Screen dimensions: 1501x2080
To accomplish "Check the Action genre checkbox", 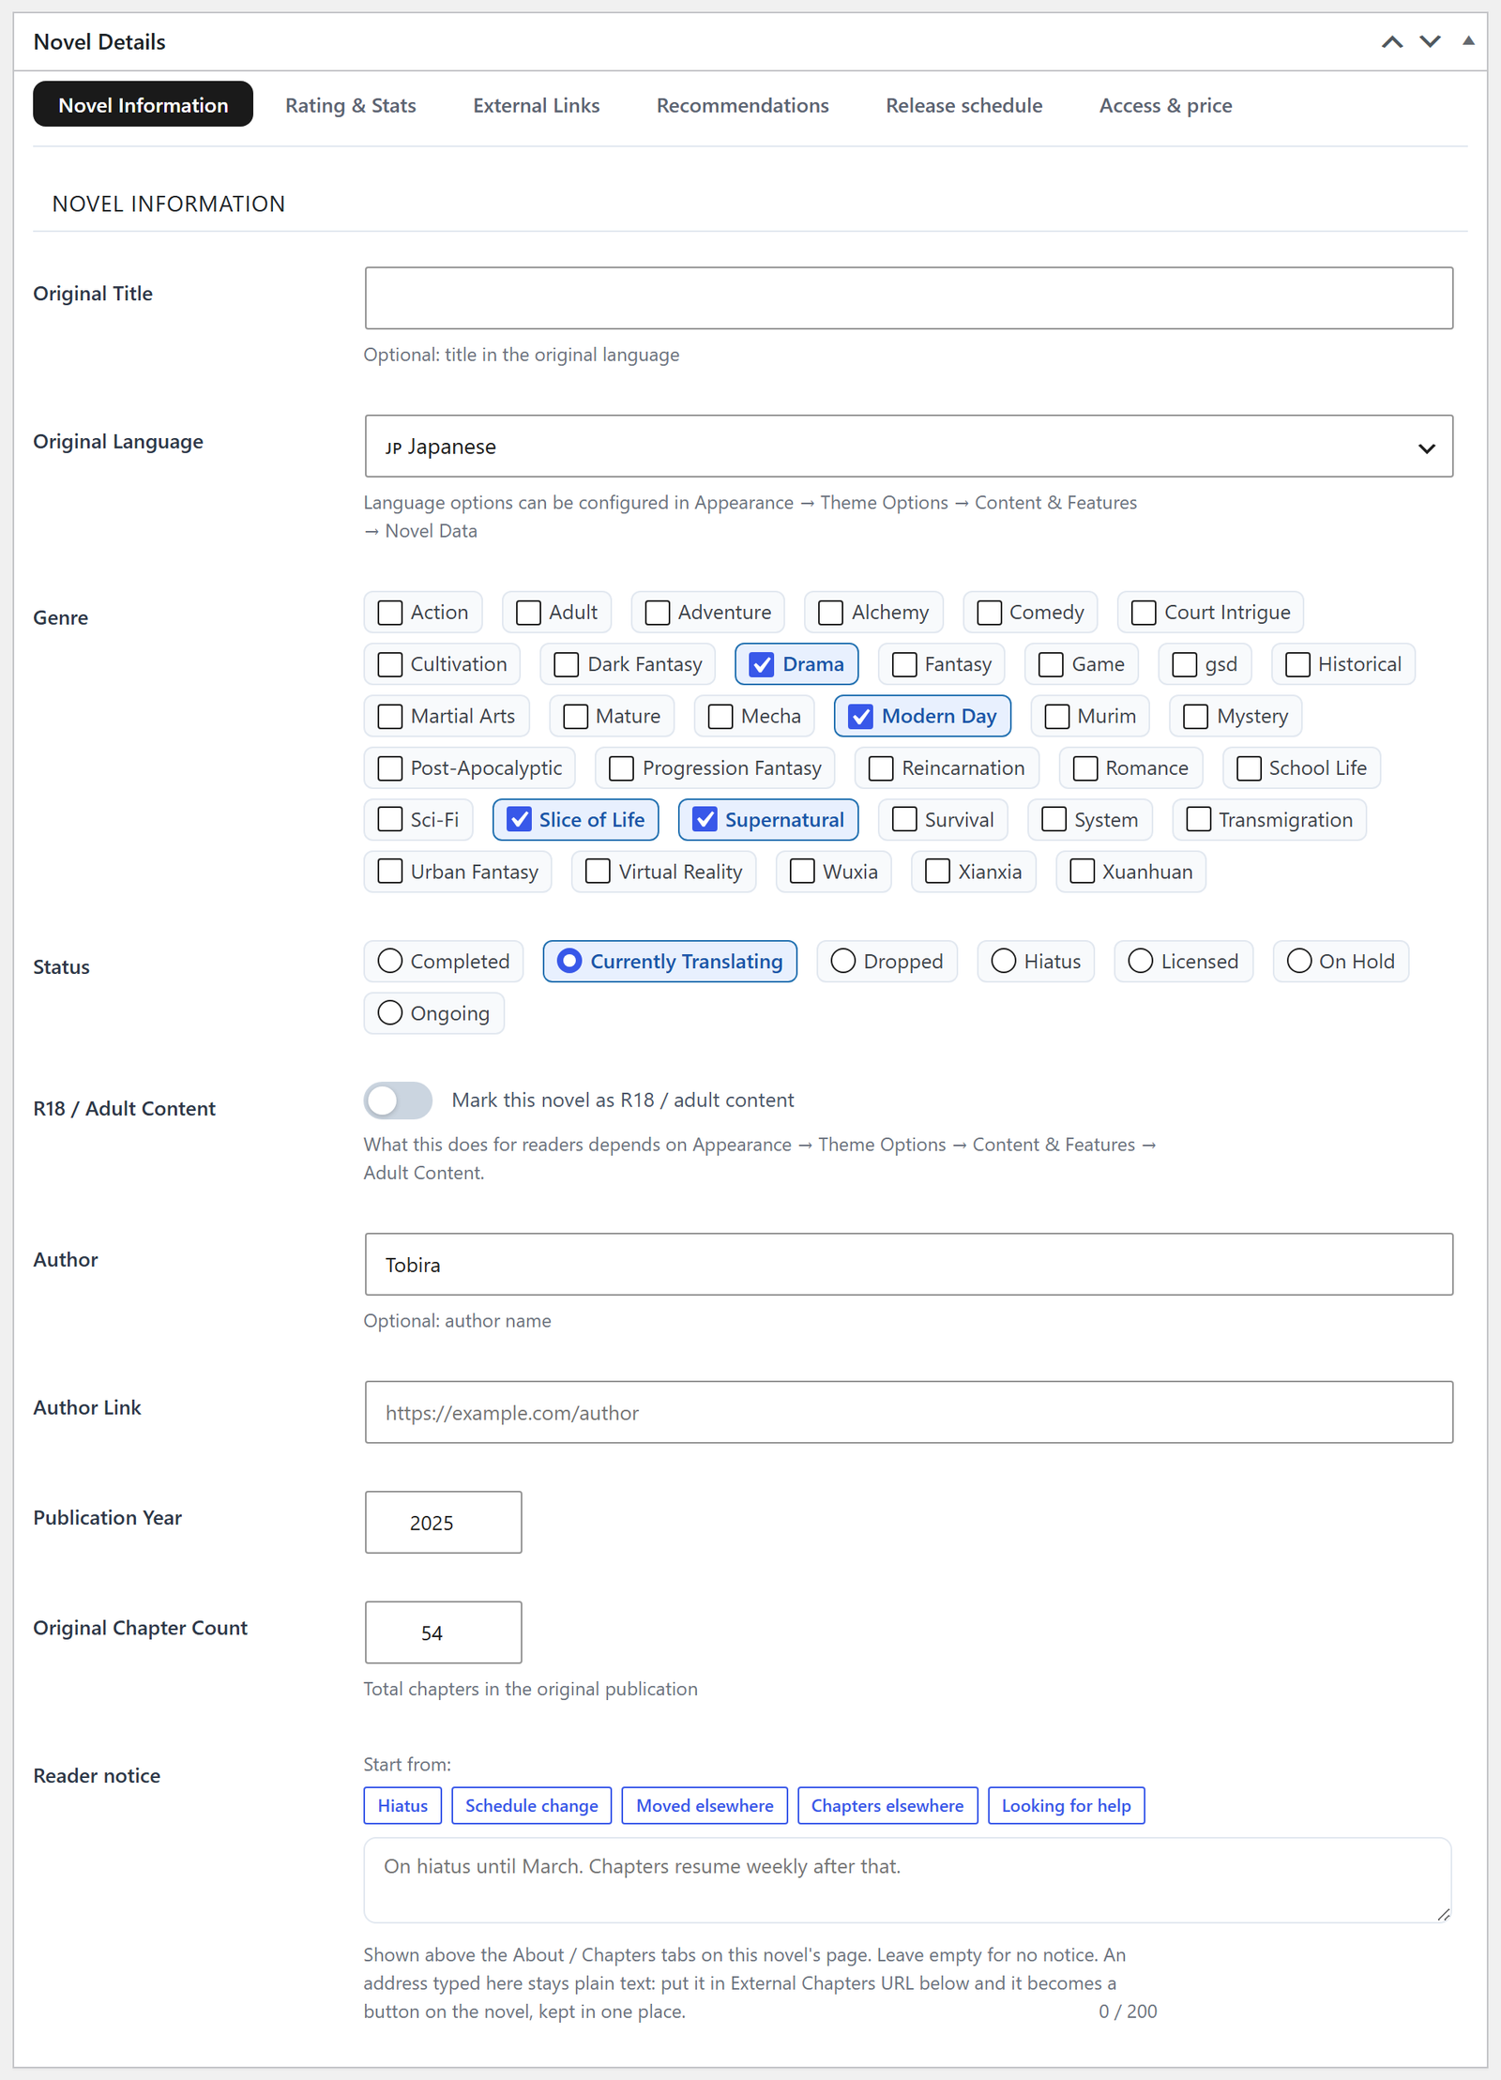I will coord(390,613).
